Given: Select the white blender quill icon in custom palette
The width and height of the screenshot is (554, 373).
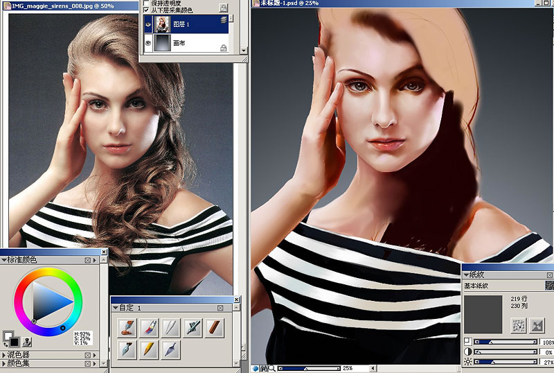Looking at the screenshot, I should 171,327.
